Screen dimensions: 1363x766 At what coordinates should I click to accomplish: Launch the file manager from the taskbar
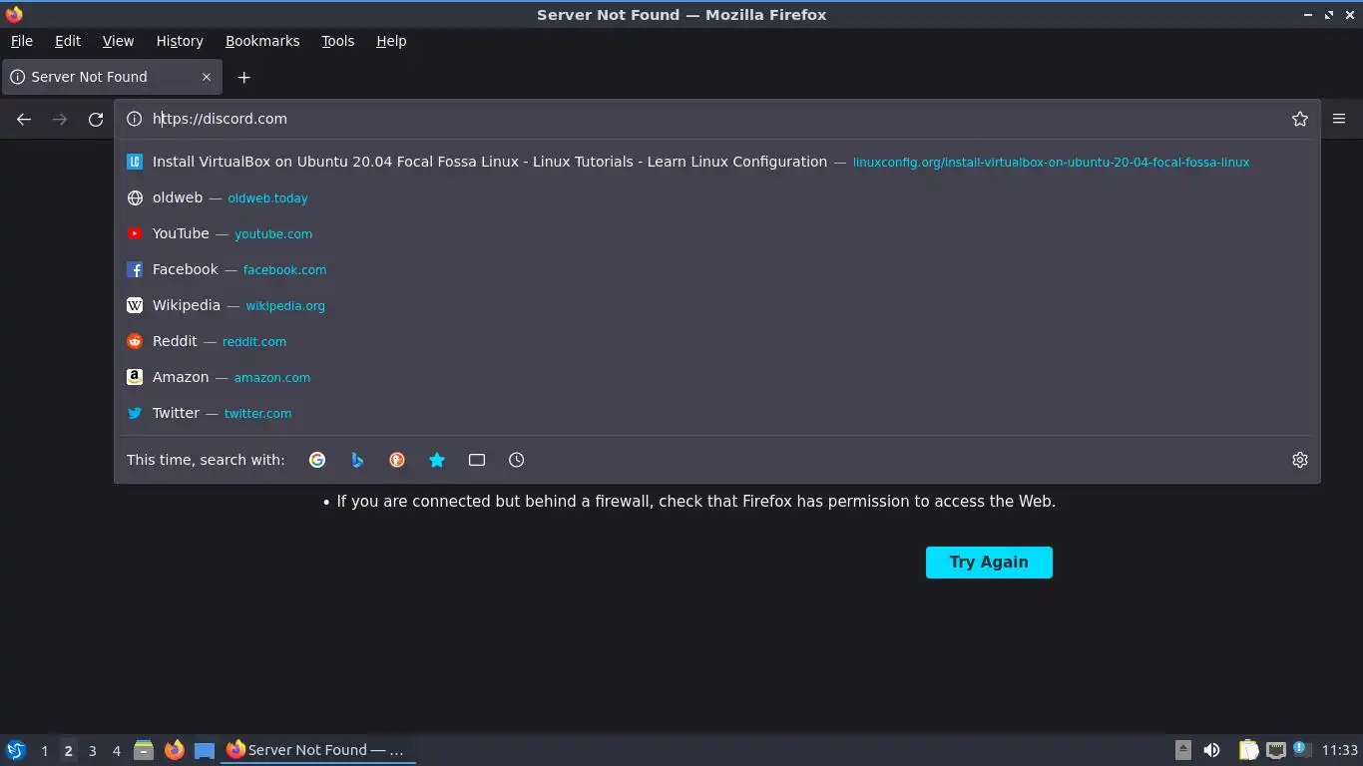[144, 750]
